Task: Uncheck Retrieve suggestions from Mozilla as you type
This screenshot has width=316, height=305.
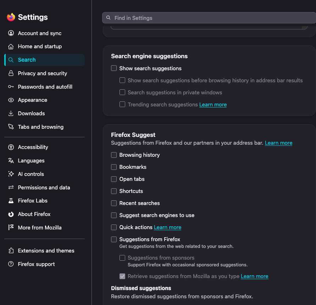Action: [122, 276]
